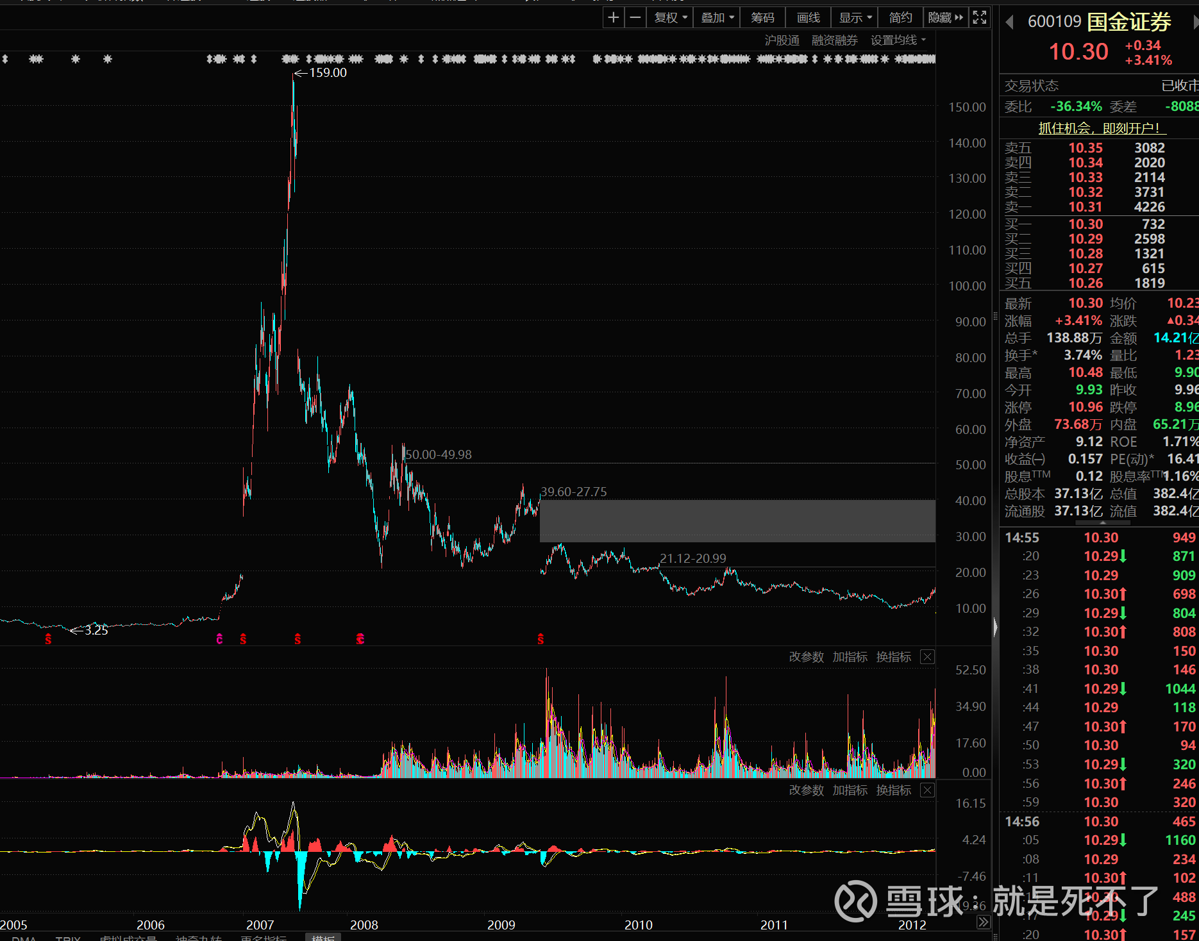
Task: Click 改参数 in MACD panel
Action: point(807,790)
